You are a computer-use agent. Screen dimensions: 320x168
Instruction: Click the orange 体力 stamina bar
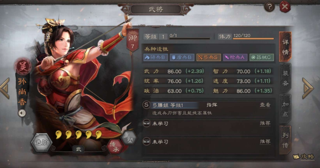[x=253, y=38]
